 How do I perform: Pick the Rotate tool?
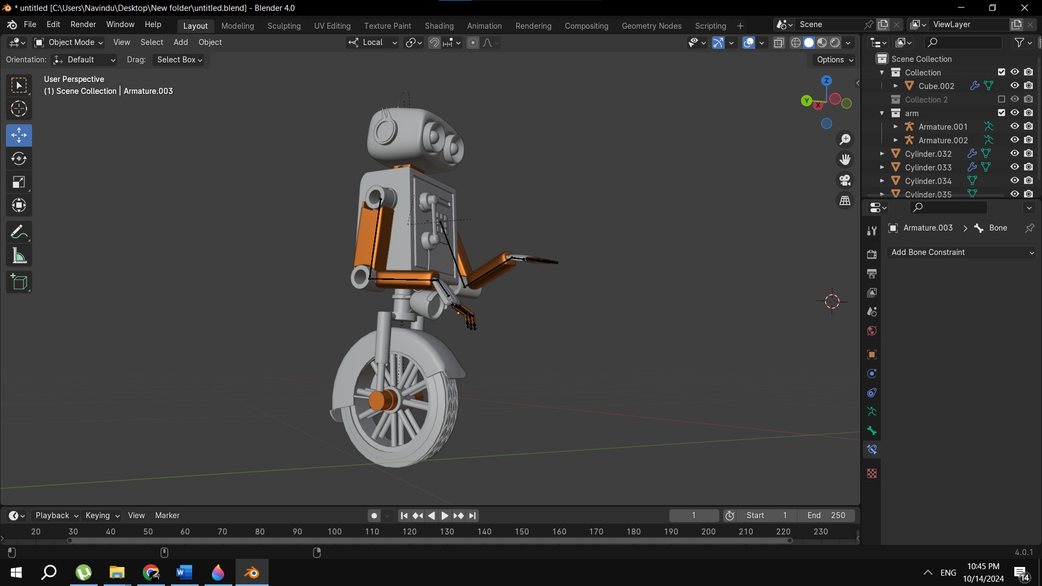(19, 158)
